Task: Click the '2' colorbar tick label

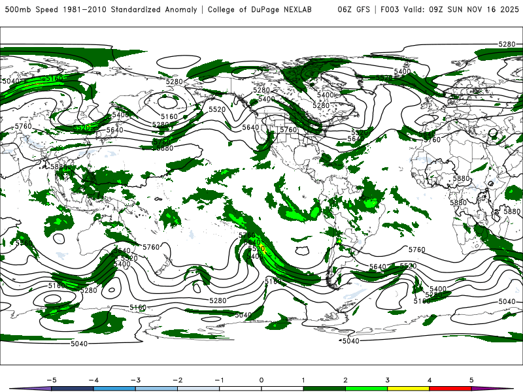Action: (345, 380)
